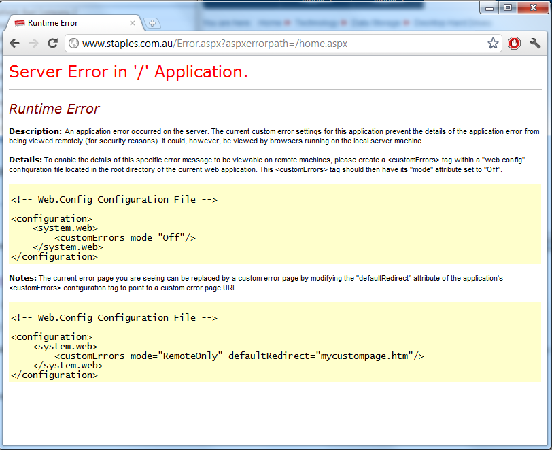The image size is (552, 450).
Task: Open a new tab with plus button
Action: pos(152,23)
